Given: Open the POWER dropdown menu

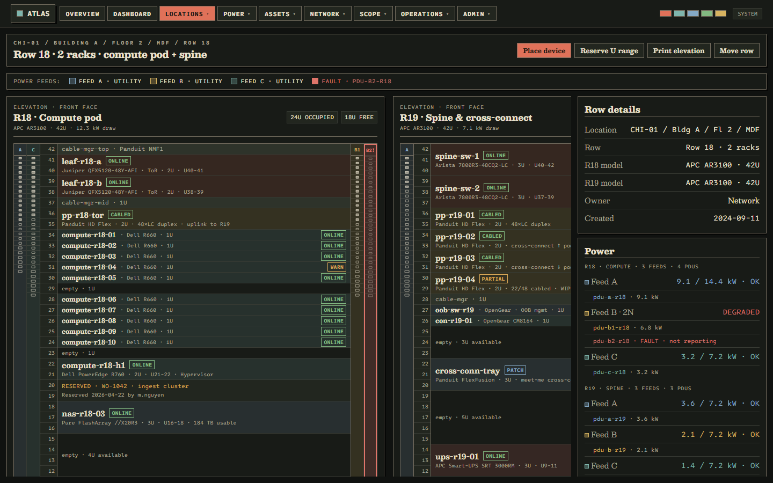Looking at the screenshot, I should pyautogui.click(x=237, y=14).
